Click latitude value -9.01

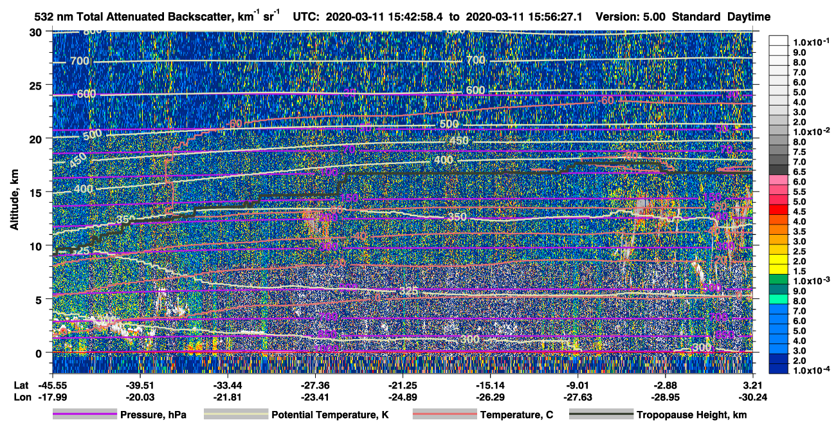[x=578, y=385]
